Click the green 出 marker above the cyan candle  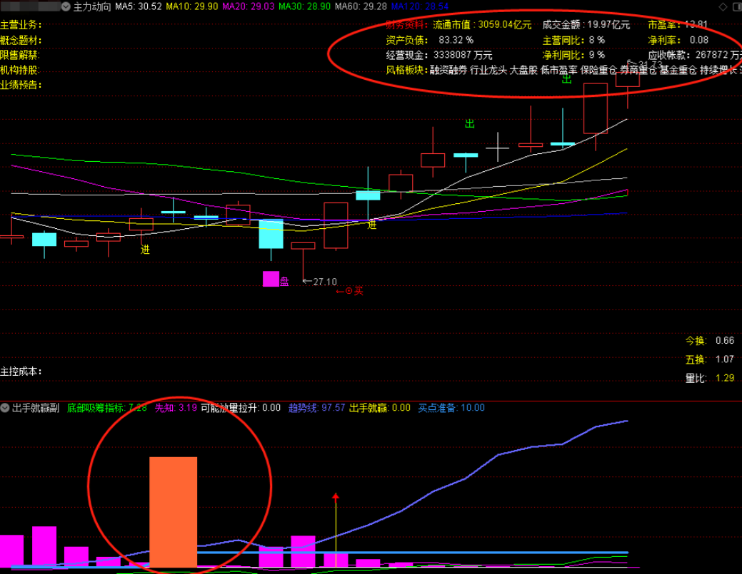(x=469, y=124)
